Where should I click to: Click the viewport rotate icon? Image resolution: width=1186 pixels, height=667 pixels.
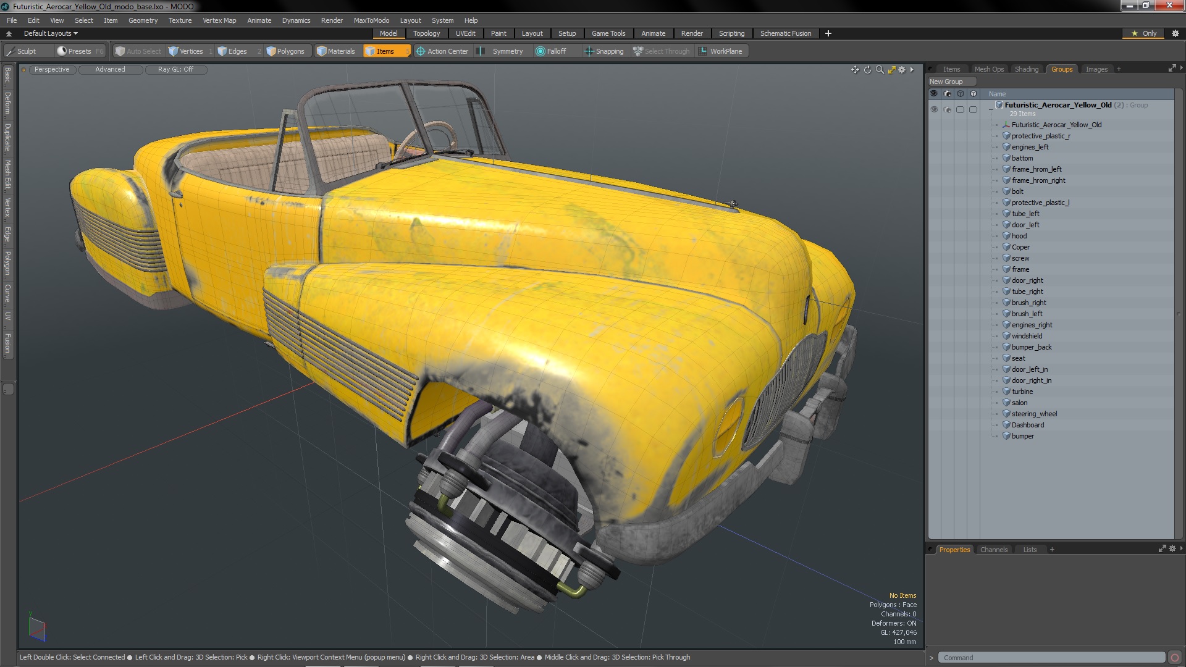click(867, 70)
